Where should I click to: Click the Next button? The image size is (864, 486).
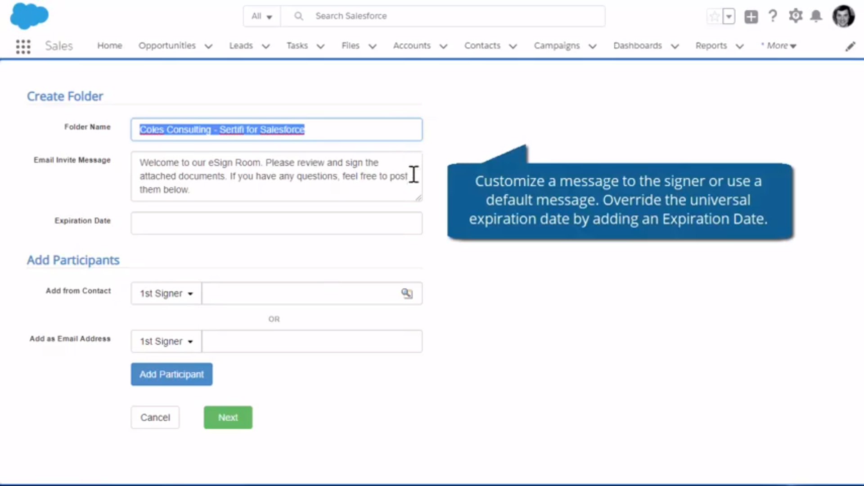pyautogui.click(x=228, y=417)
